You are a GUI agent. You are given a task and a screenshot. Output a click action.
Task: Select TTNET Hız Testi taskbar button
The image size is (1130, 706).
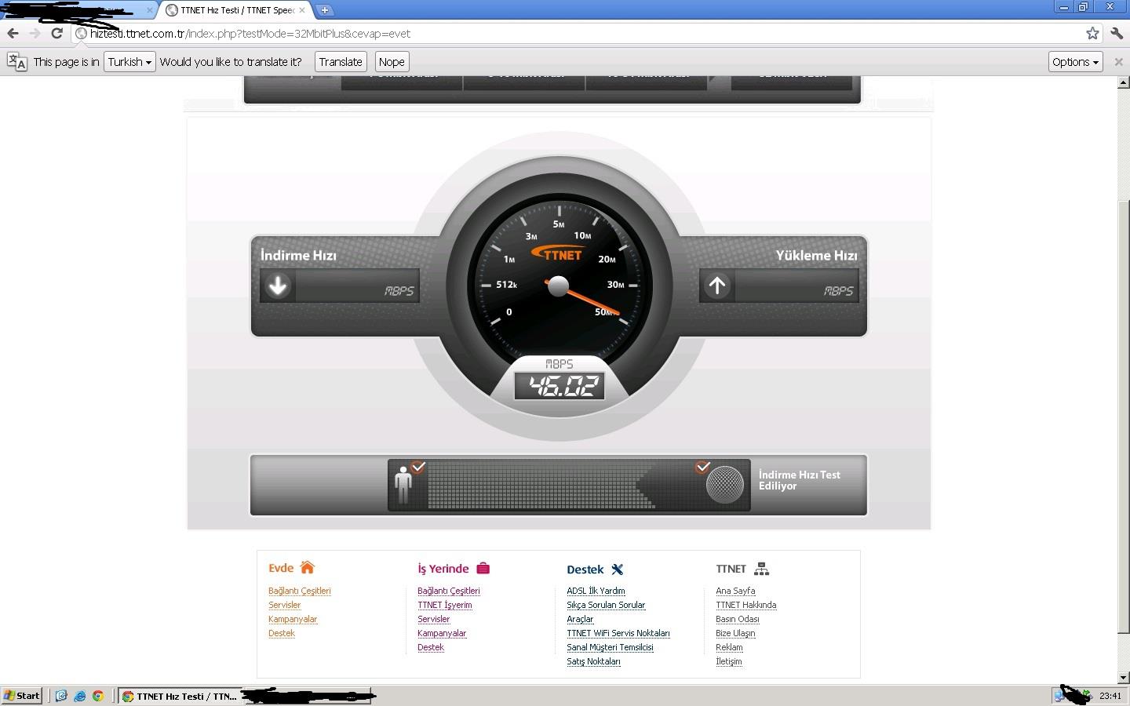tap(180, 696)
